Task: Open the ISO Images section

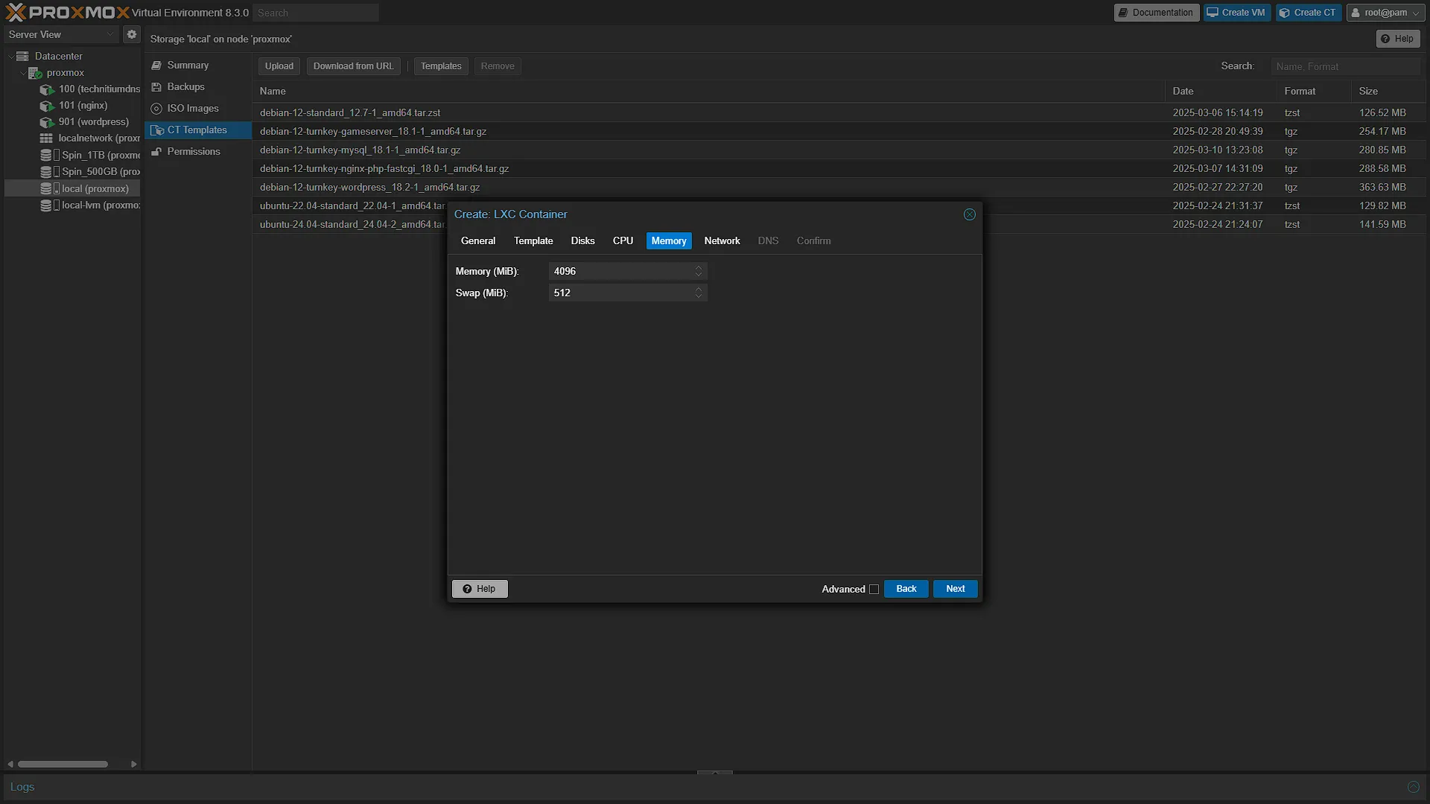Action: tap(197, 109)
